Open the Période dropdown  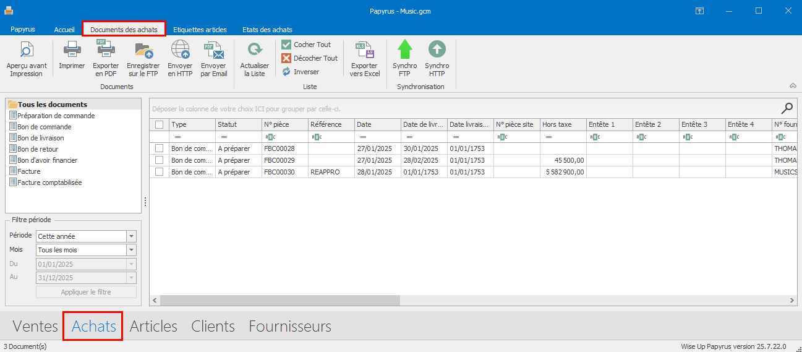(x=131, y=236)
